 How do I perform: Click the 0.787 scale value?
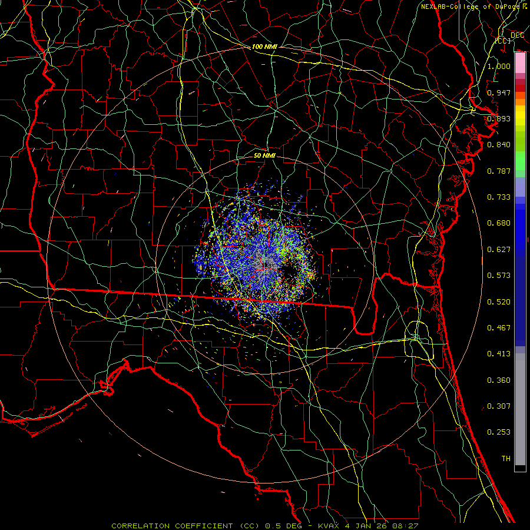tap(499, 171)
